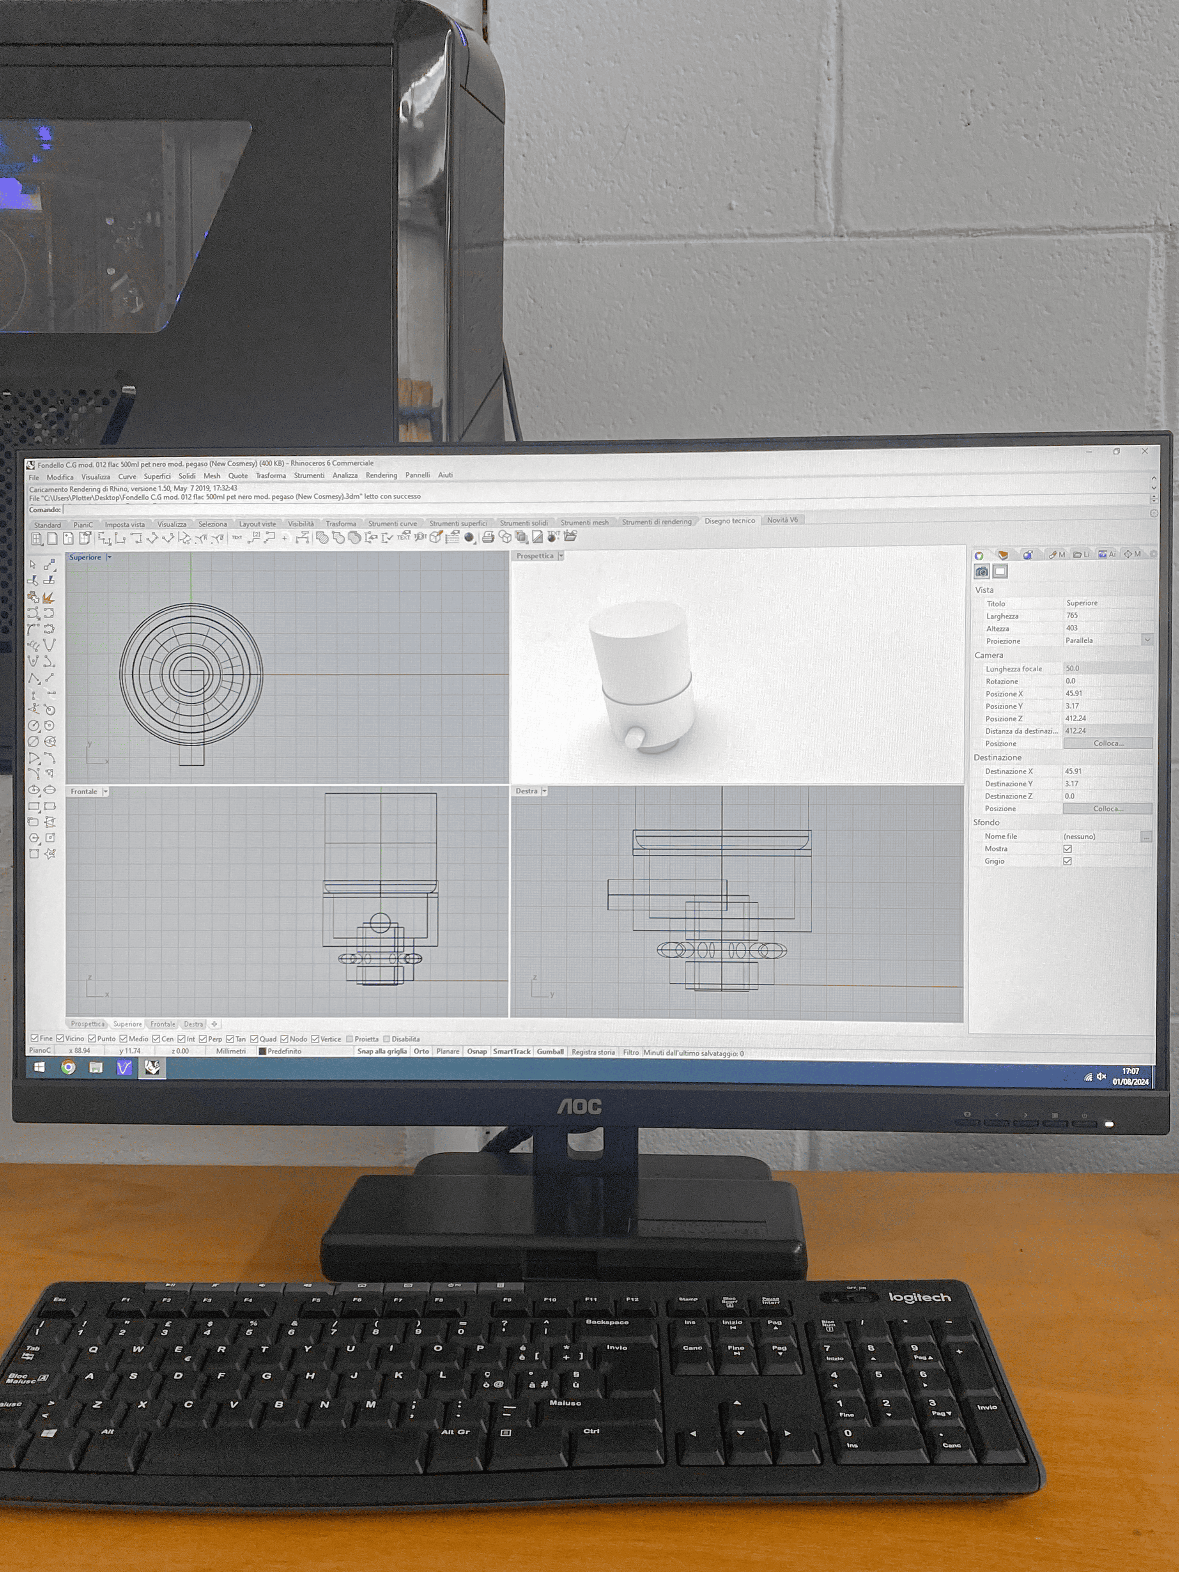Click the render sphere icon in toolbar
Viewport: 1179px width, 1572px height.
click(x=469, y=538)
